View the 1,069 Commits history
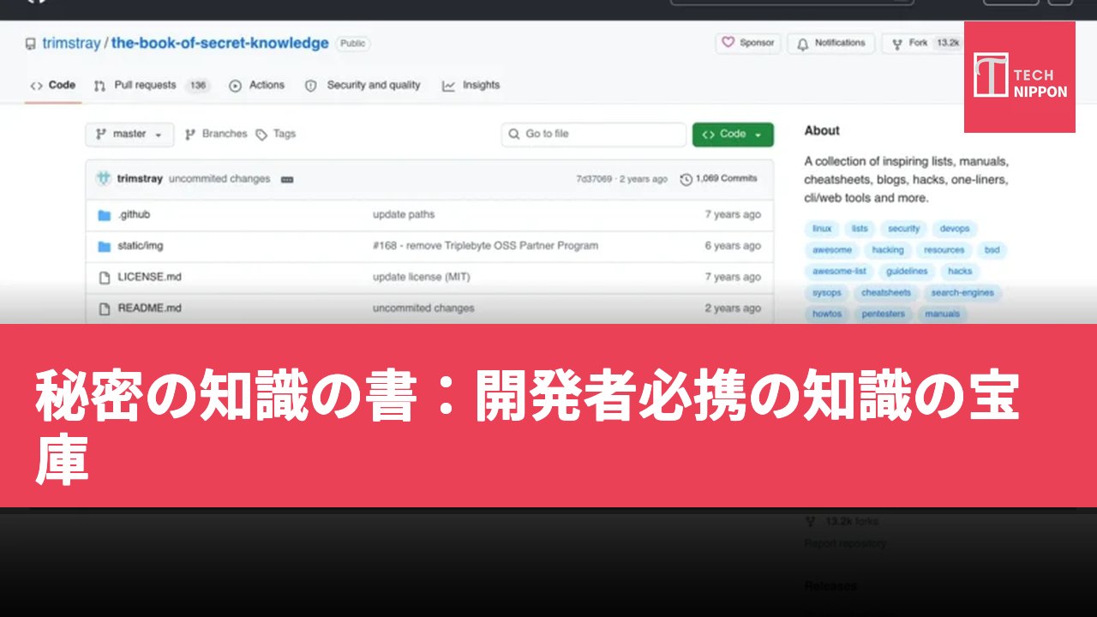The image size is (1097, 617). point(719,178)
